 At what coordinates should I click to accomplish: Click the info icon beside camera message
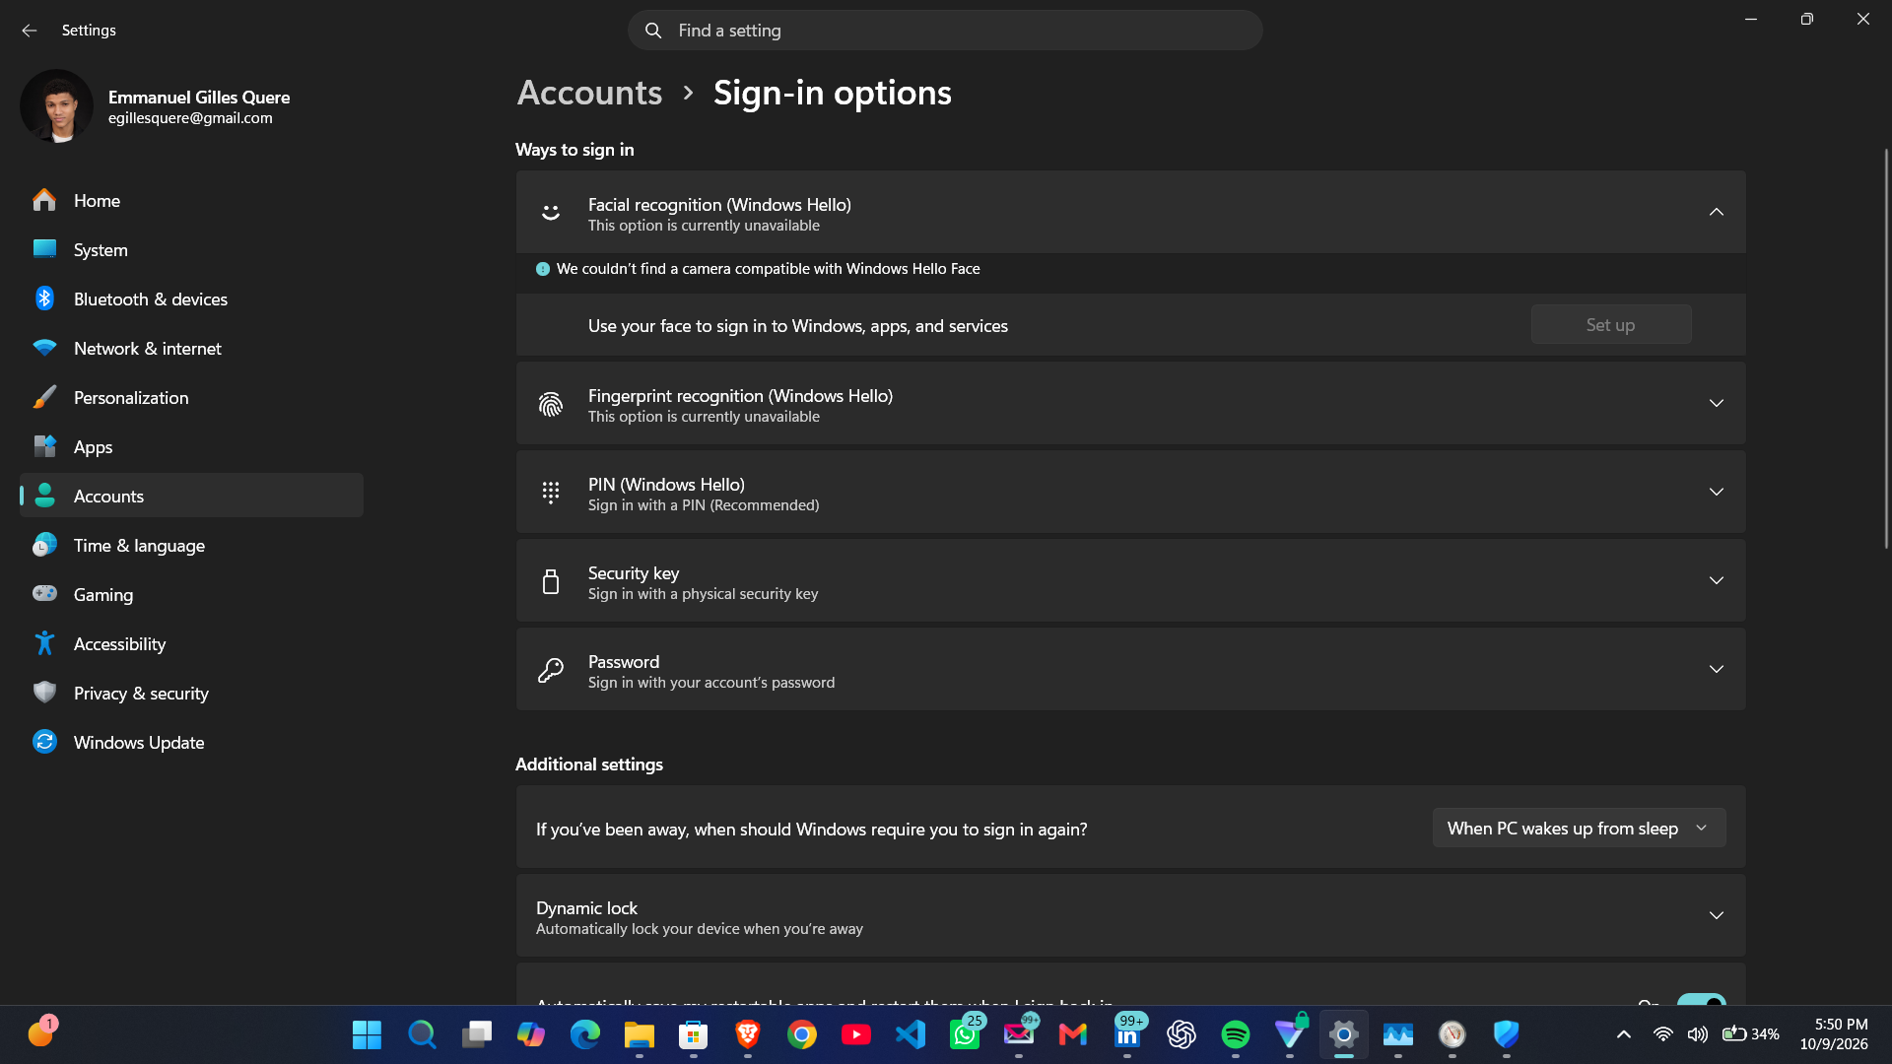(x=542, y=269)
